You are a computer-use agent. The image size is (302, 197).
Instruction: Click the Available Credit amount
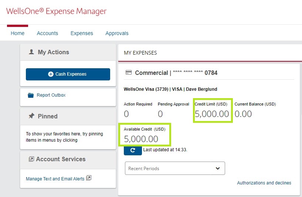coord(141,139)
